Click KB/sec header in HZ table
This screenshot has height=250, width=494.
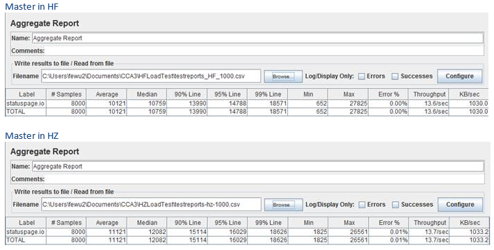coord(470,223)
